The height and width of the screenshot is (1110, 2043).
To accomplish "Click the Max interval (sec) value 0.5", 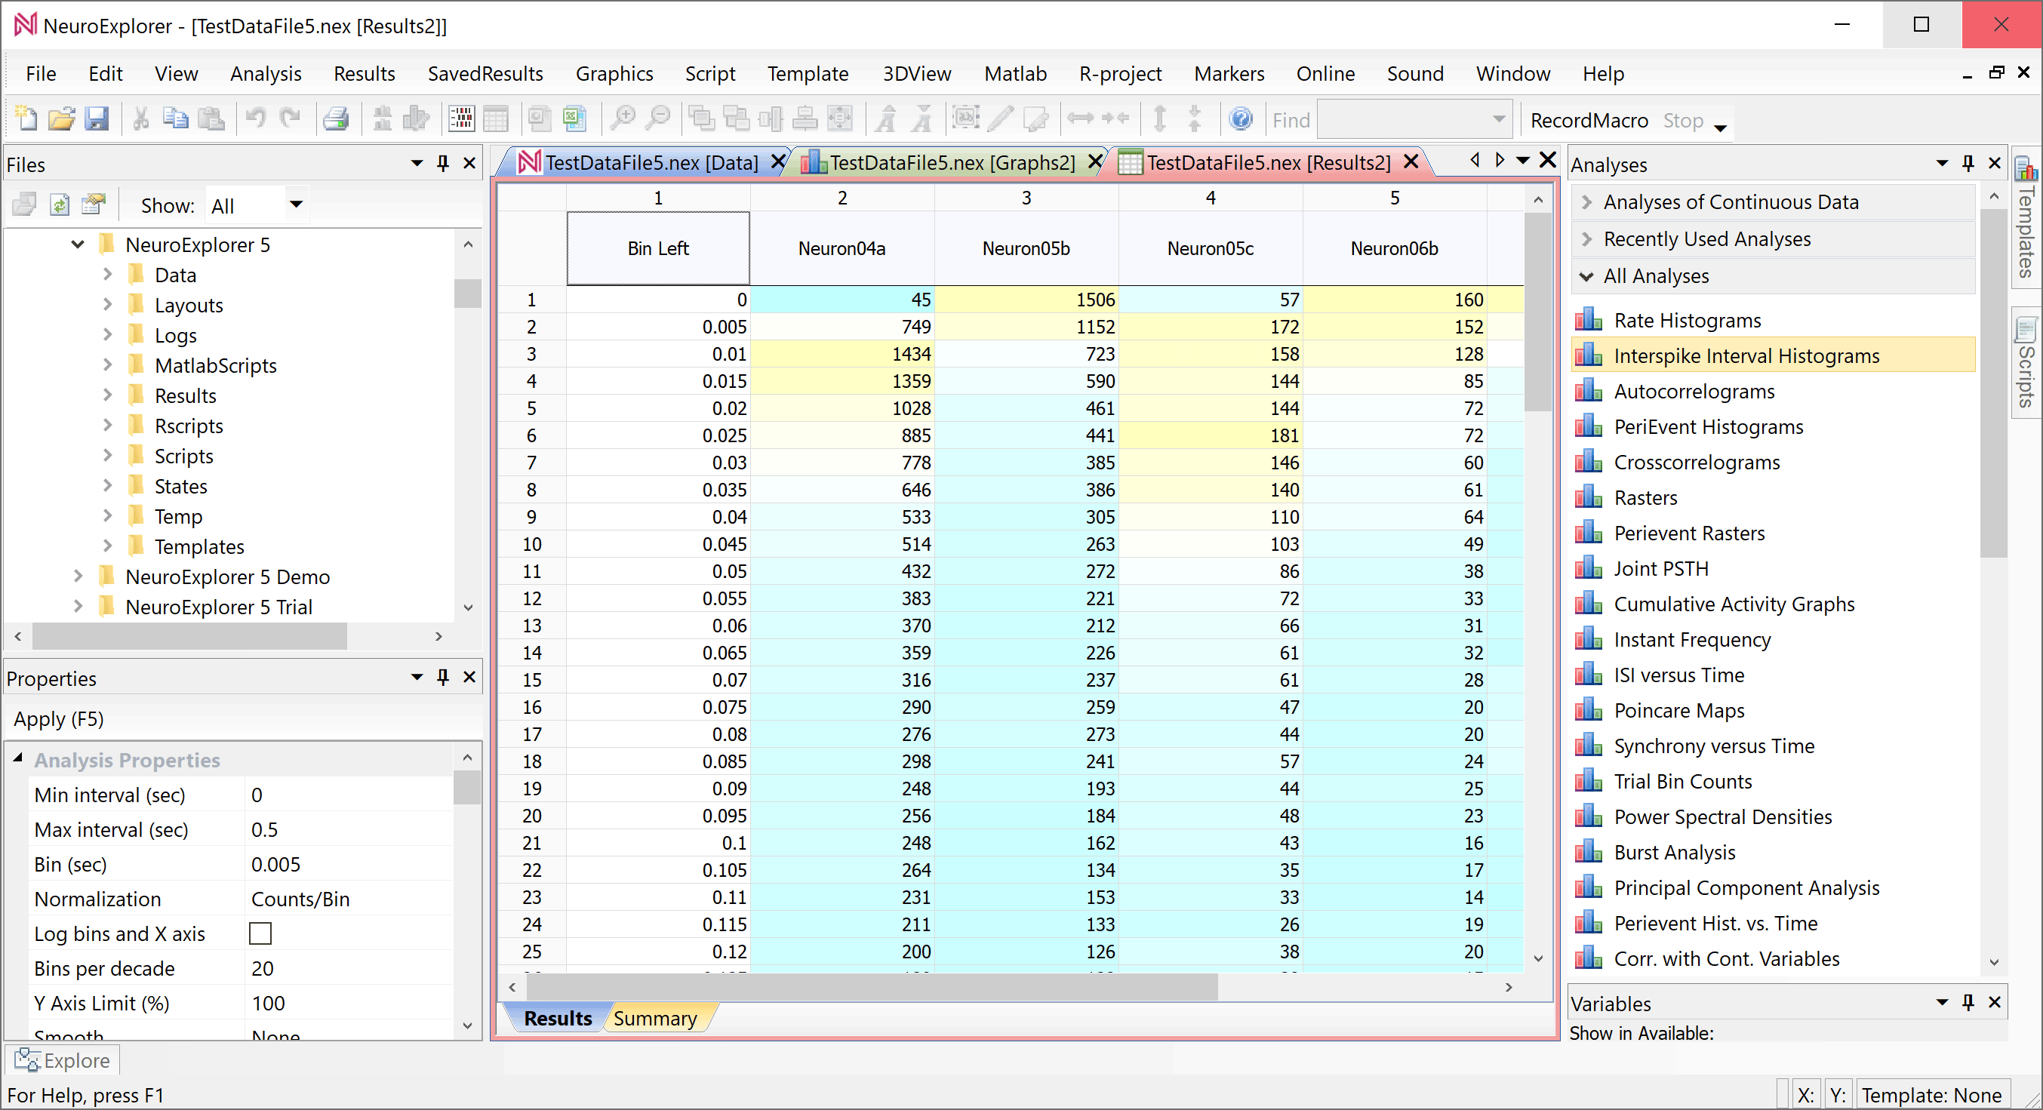I will click(349, 829).
